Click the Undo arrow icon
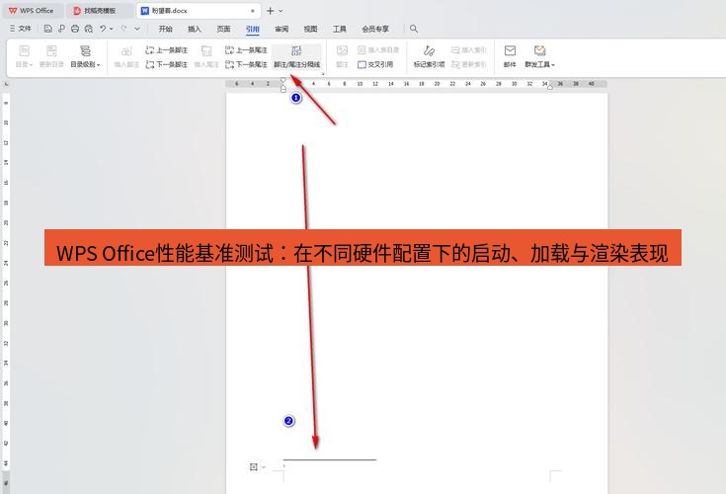 (x=103, y=29)
